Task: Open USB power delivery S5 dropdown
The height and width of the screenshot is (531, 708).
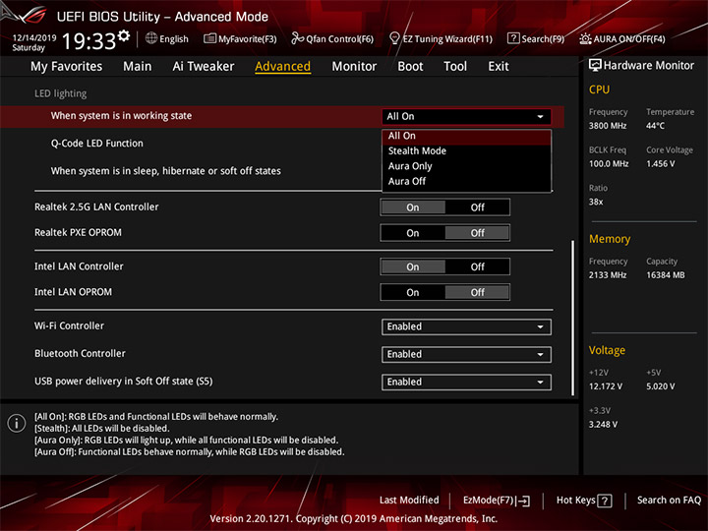Action: click(x=466, y=382)
